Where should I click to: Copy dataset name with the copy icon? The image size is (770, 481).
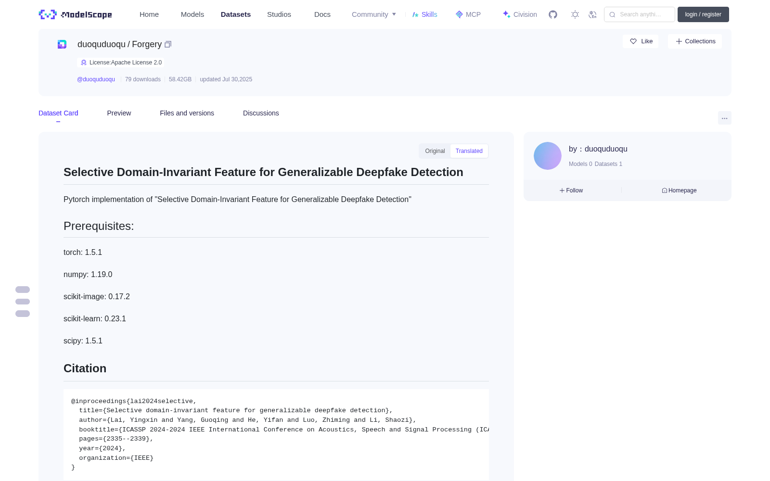168,44
